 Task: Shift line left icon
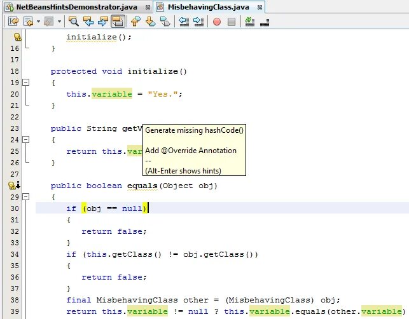pyautogui.click(x=184, y=22)
